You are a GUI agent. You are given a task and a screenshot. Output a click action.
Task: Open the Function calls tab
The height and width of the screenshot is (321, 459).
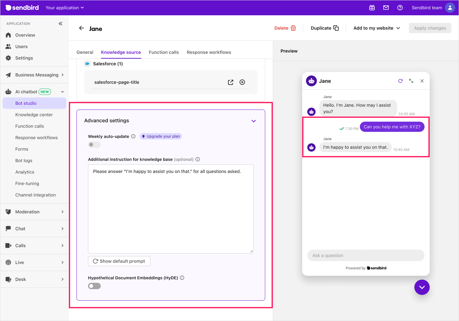point(164,52)
